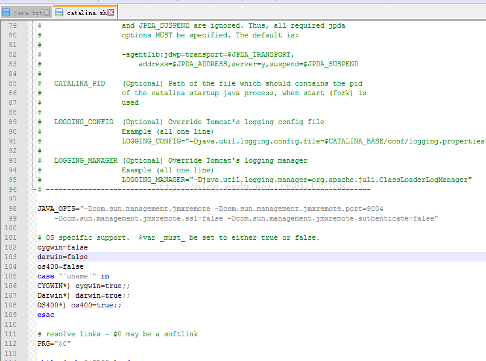Click the OS400*) os400=true line
This screenshot has height=361, width=486.
point(80,305)
